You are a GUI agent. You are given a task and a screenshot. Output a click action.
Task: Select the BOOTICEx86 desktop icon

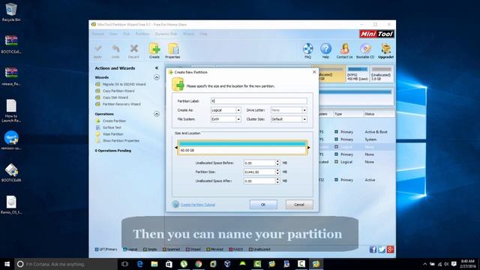11,173
